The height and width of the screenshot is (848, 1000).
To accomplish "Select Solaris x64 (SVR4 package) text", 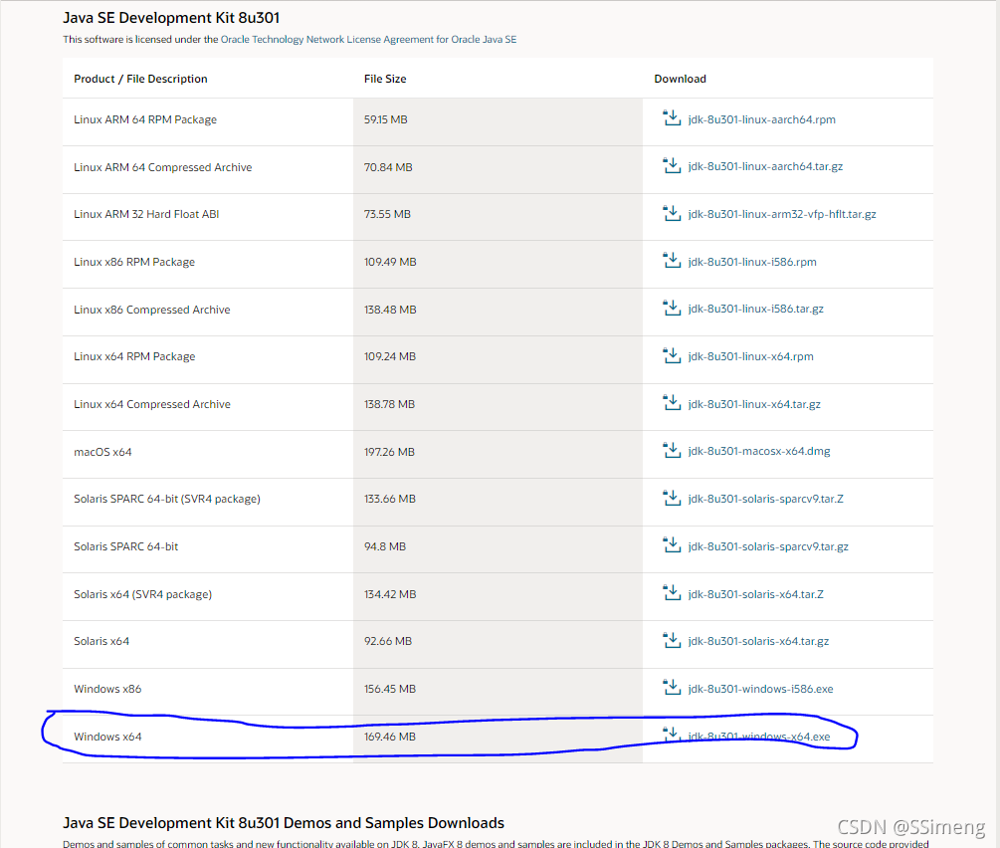I will pyautogui.click(x=143, y=594).
